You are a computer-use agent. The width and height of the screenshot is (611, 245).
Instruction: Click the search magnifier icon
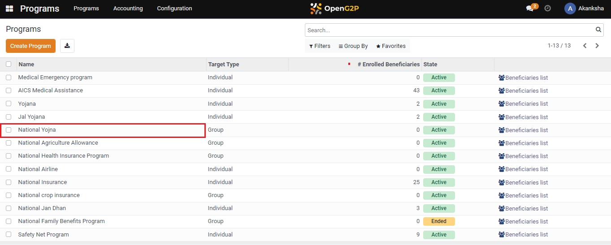point(598,30)
